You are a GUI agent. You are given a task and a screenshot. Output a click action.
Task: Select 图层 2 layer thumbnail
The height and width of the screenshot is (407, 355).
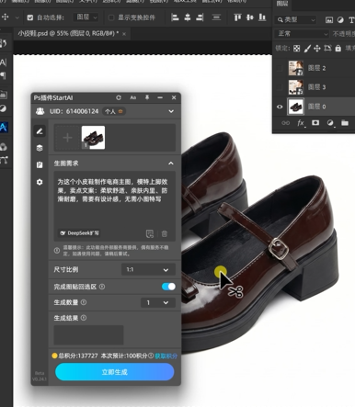(x=296, y=68)
